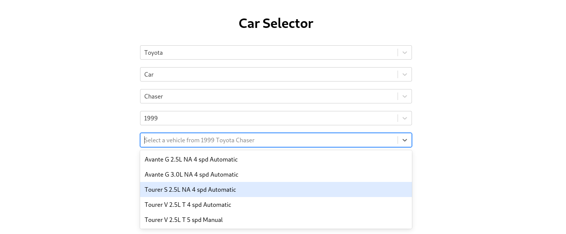Open the make dropdown showing Toyota
The height and width of the screenshot is (234, 566).
tap(268, 52)
